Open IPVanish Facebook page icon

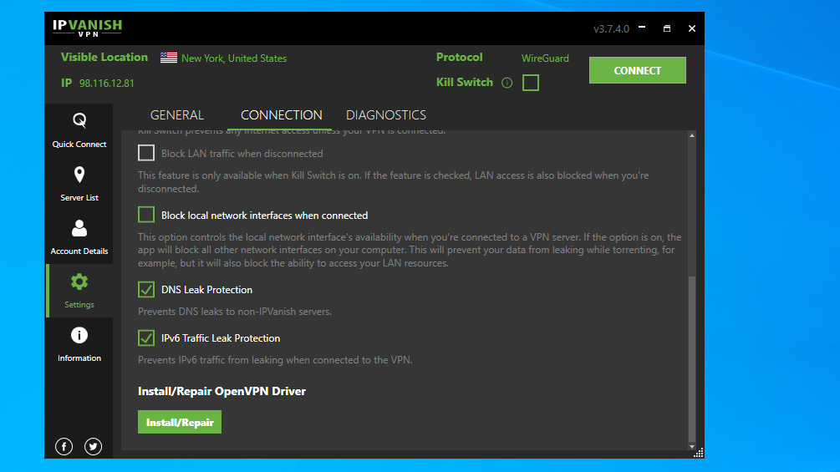64,446
